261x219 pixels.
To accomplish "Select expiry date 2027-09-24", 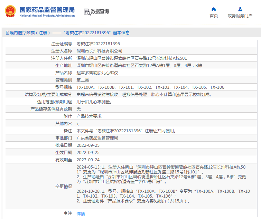I will click(x=88, y=160).
